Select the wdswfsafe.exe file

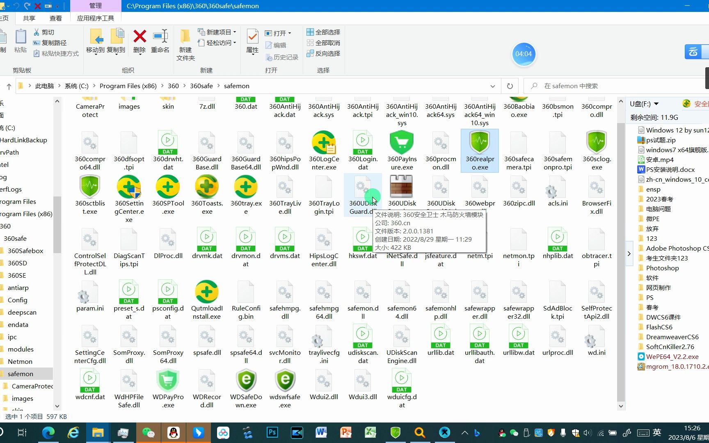point(285,389)
